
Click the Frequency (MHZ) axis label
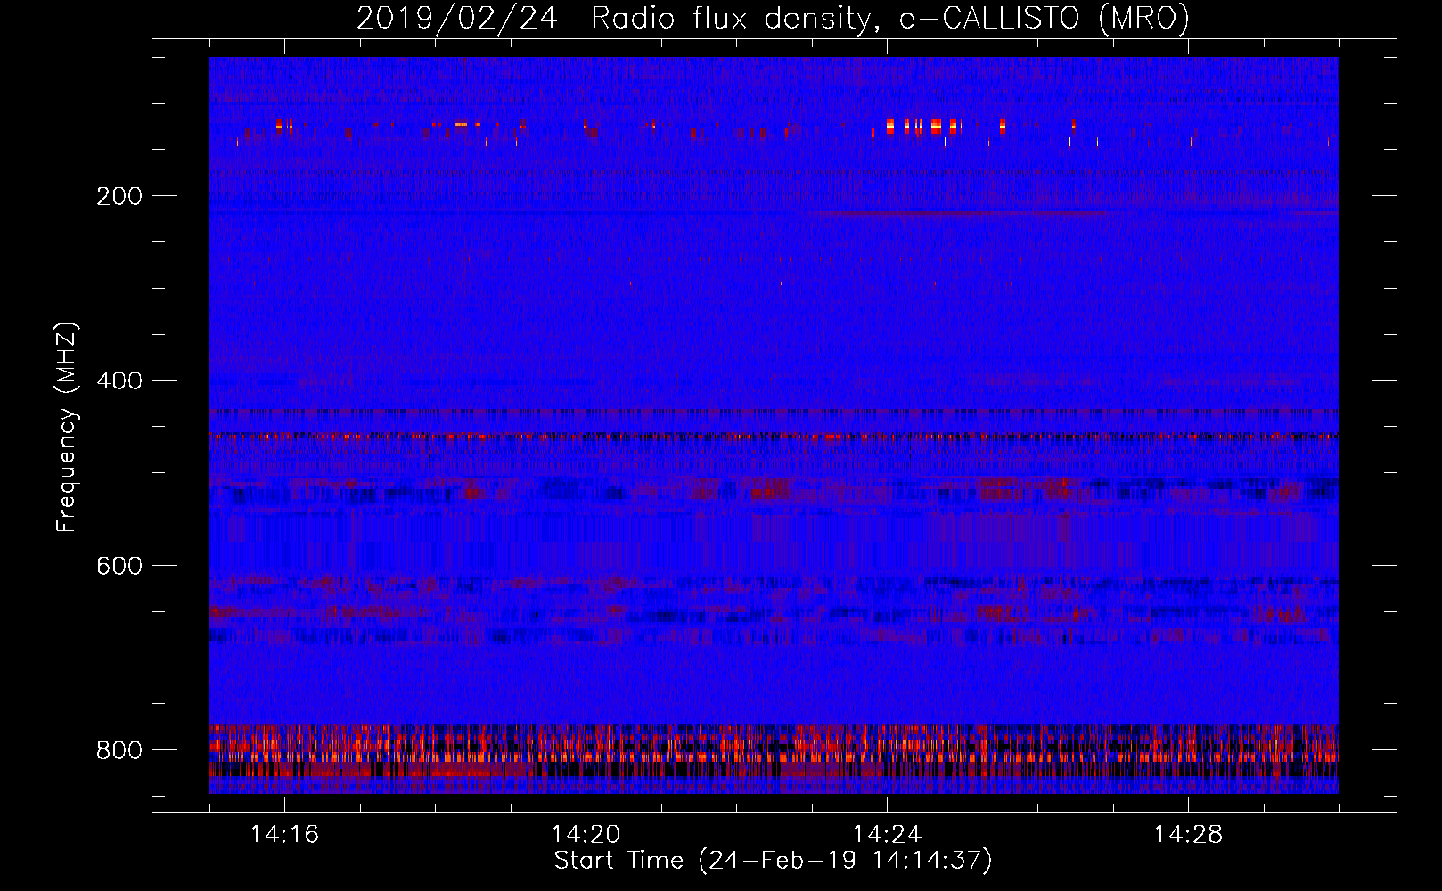click(67, 427)
